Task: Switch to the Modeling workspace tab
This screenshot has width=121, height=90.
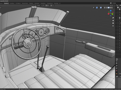Action: point(6,3)
